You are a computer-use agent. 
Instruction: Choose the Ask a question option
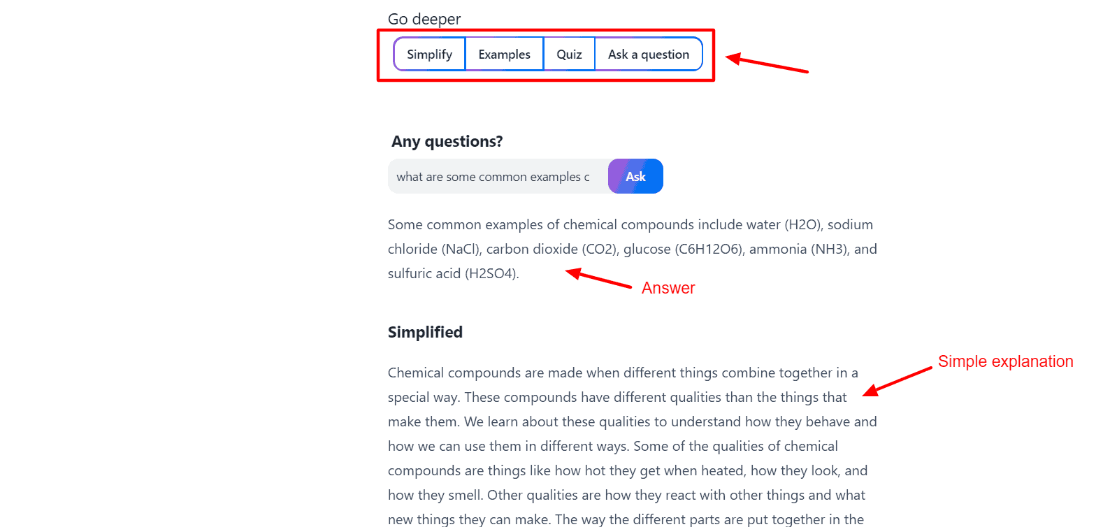click(x=648, y=55)
